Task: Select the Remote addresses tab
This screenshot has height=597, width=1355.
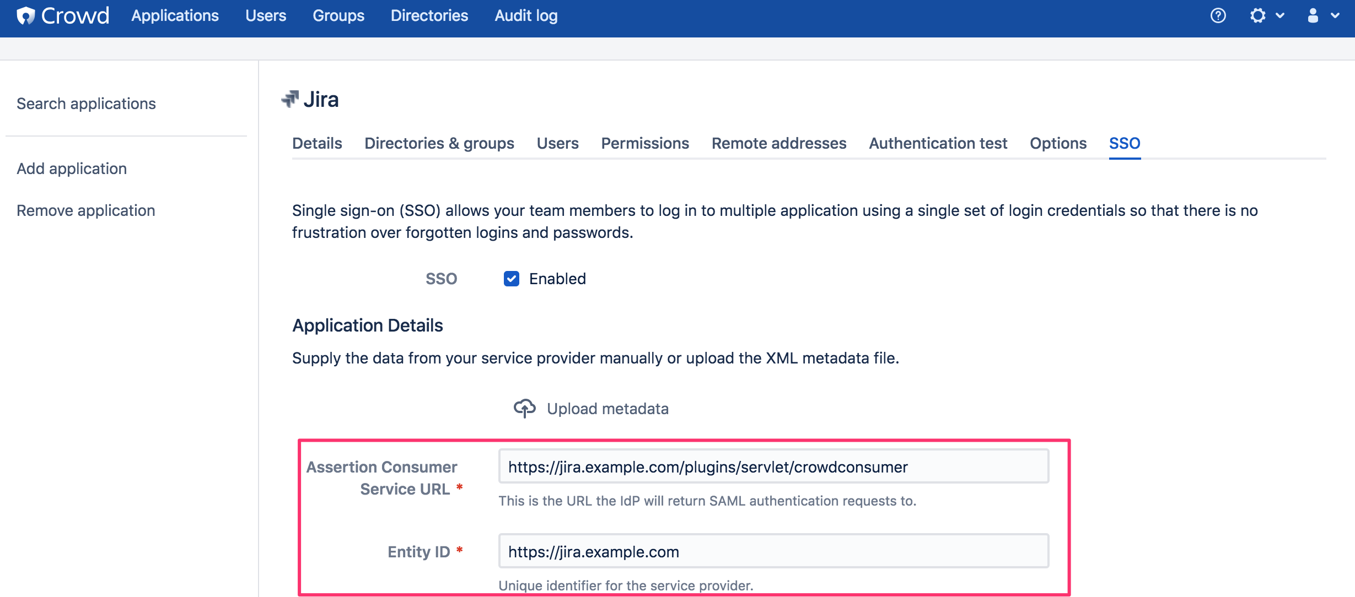Action: click(778, 143)
